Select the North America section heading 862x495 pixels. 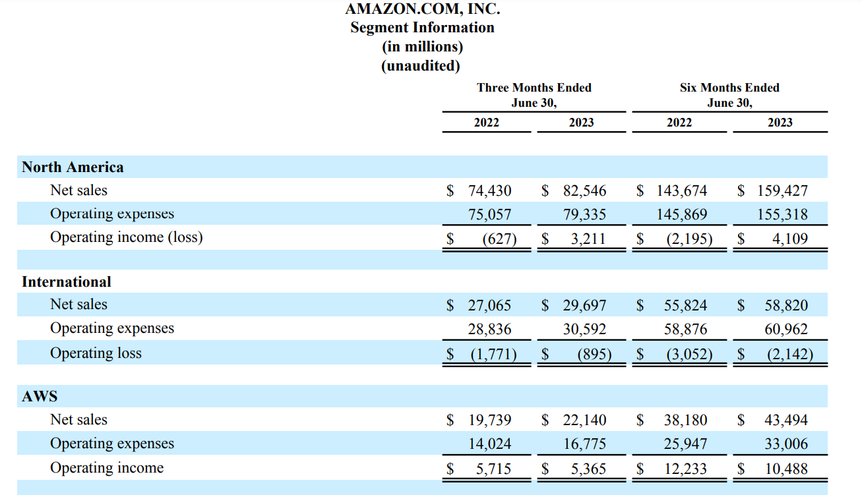[x=73, y=167]
